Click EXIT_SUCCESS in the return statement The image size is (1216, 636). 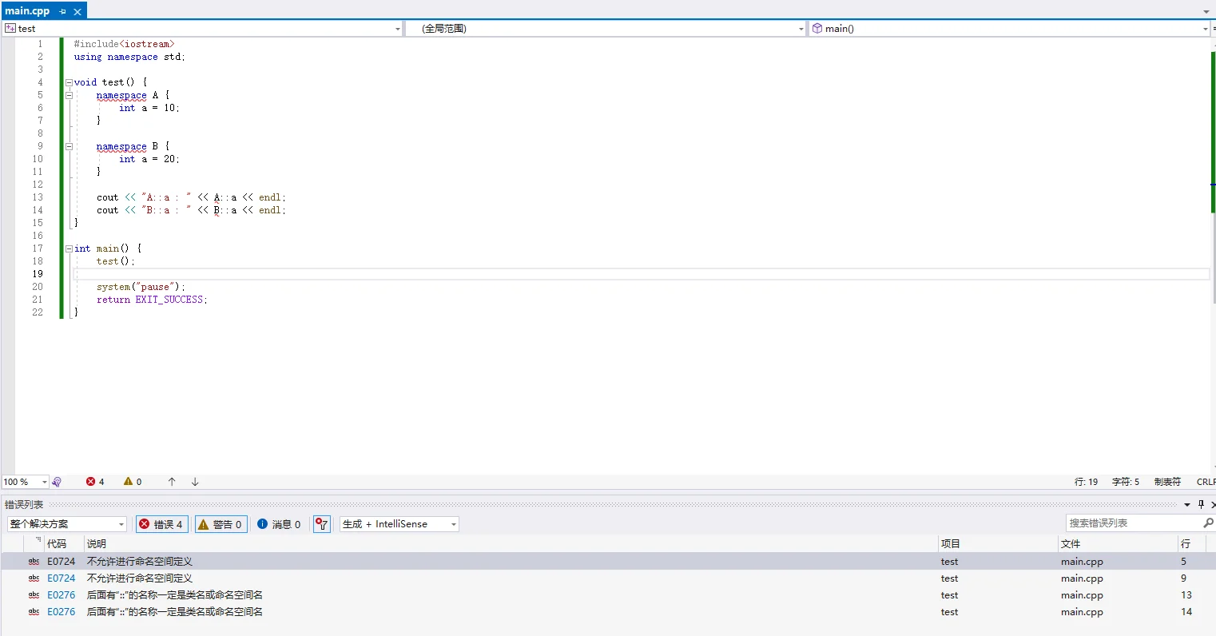(x=169, y=300)
